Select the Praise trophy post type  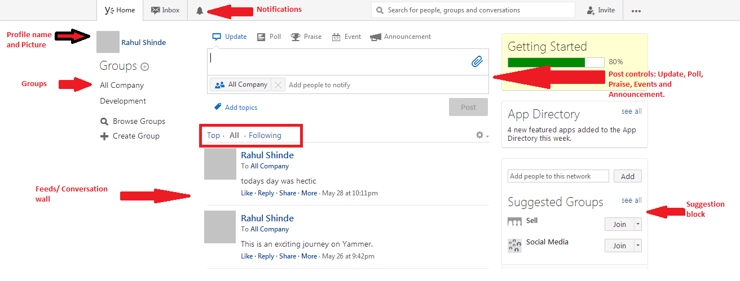306,37
